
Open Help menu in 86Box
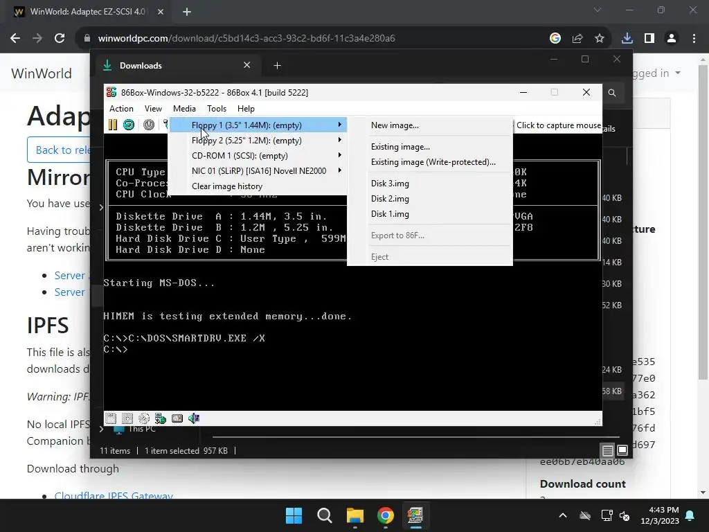coord(246,109)
